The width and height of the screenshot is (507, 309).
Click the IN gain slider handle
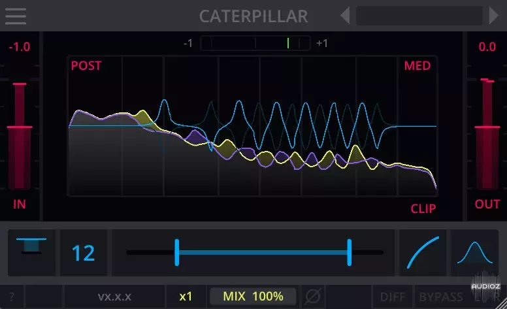coord(20,127)
